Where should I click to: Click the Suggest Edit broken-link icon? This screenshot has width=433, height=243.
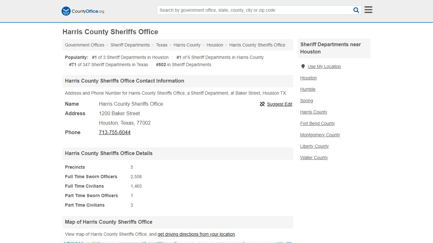tap(262, 104)
